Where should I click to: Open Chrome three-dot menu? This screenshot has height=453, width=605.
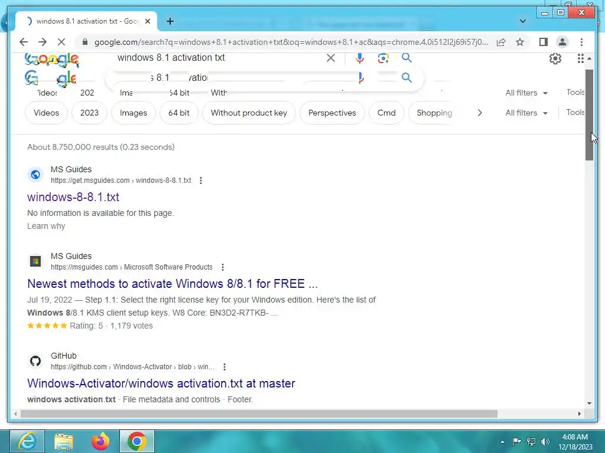pos(581,42)
